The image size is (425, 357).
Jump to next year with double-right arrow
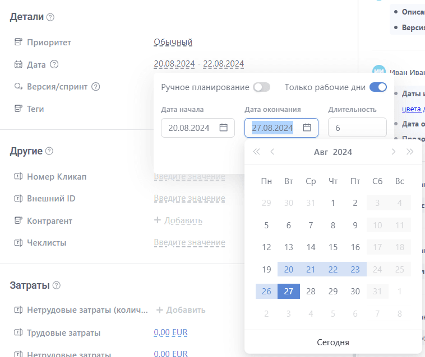pos(410,152)
